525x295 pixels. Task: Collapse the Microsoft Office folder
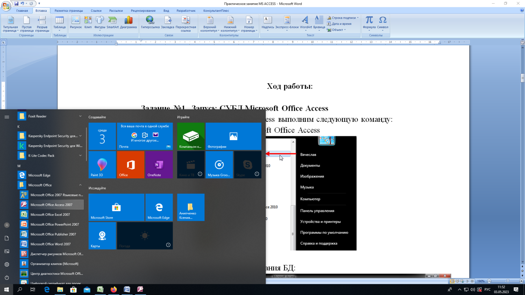80,185
